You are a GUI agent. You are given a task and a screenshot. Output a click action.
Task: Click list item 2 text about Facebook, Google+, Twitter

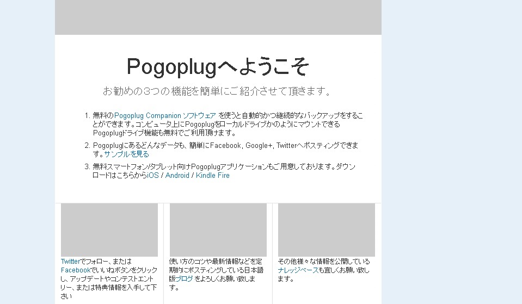(x=226, y=150)
